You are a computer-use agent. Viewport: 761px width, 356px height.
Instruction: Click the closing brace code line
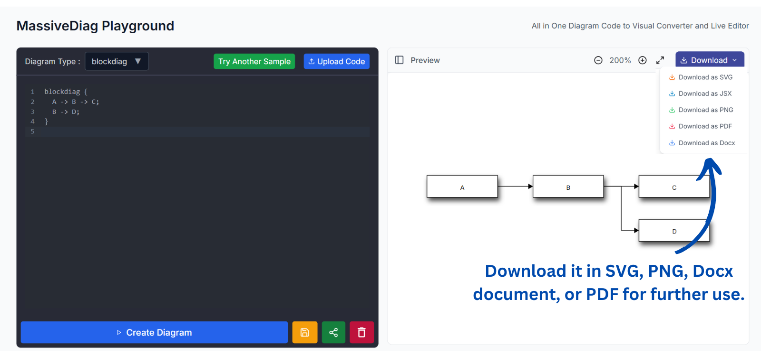[47, 122]
